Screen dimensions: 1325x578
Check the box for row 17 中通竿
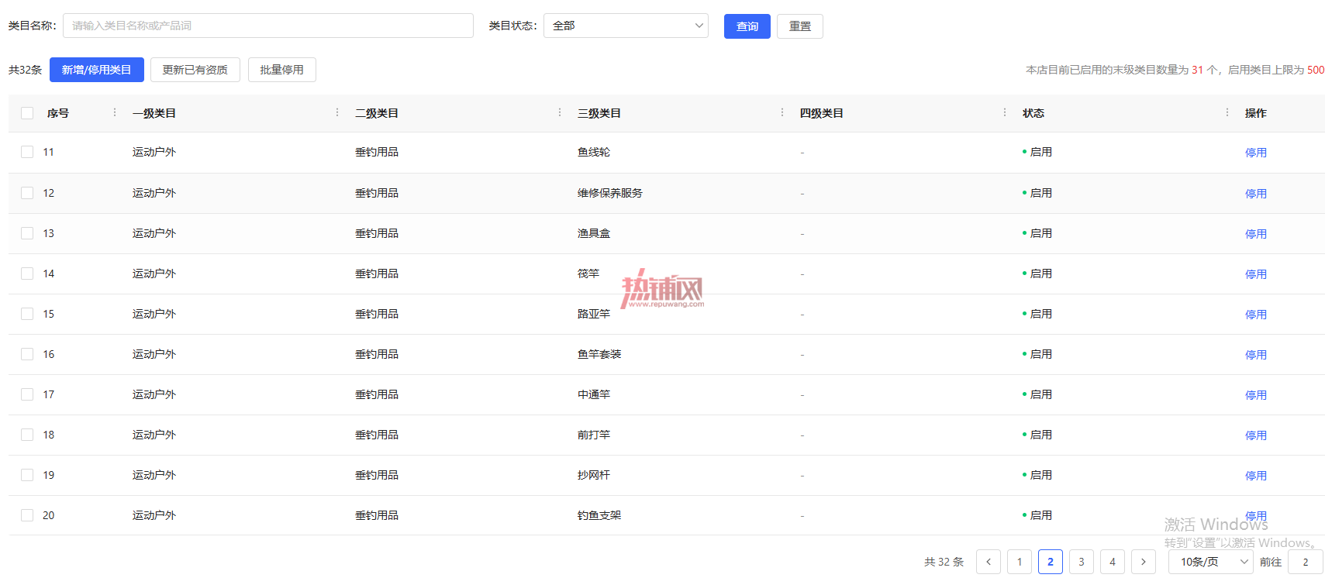(27, 394)
